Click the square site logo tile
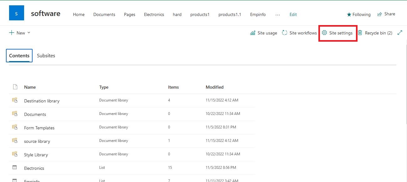 coord(16,13)
